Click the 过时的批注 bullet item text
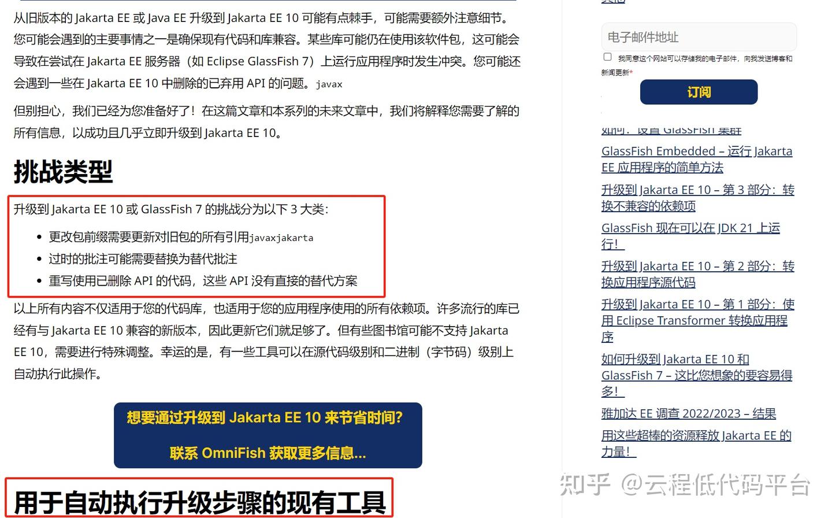Screen dimensions: 832x518 [143, 259]
